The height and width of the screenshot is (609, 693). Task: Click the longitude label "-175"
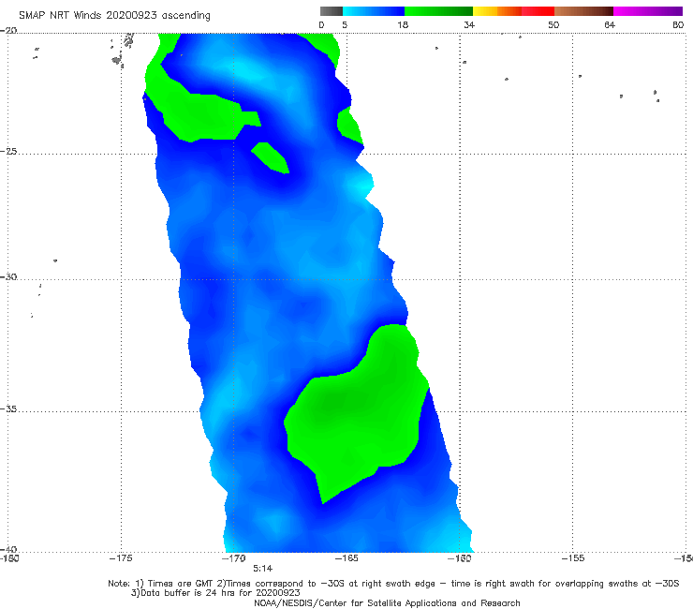121,558
